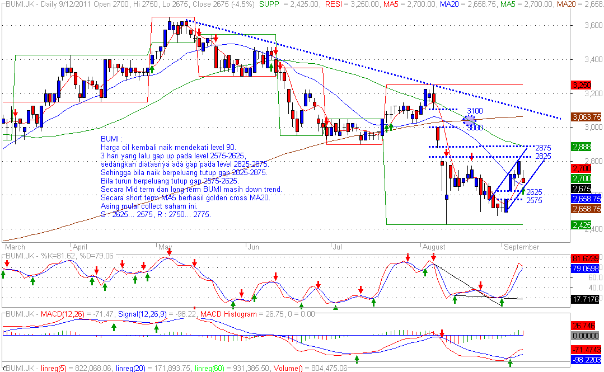Screen dimensions: 604x372
Task: Select the red 3,250 resistance value tag
Action: coord(582,85)
